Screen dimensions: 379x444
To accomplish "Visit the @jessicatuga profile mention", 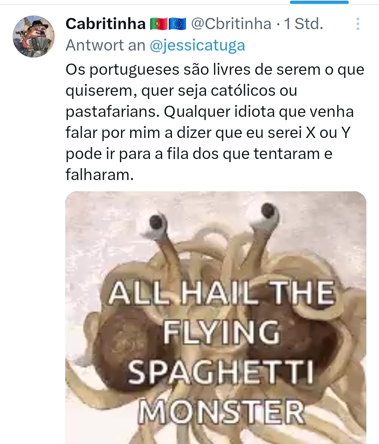I will click(197, 45).
